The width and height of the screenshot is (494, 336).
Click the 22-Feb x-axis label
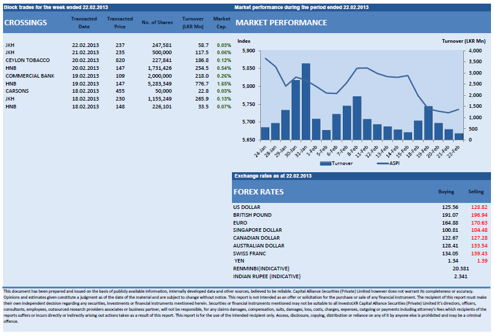[x=454, y=152]
